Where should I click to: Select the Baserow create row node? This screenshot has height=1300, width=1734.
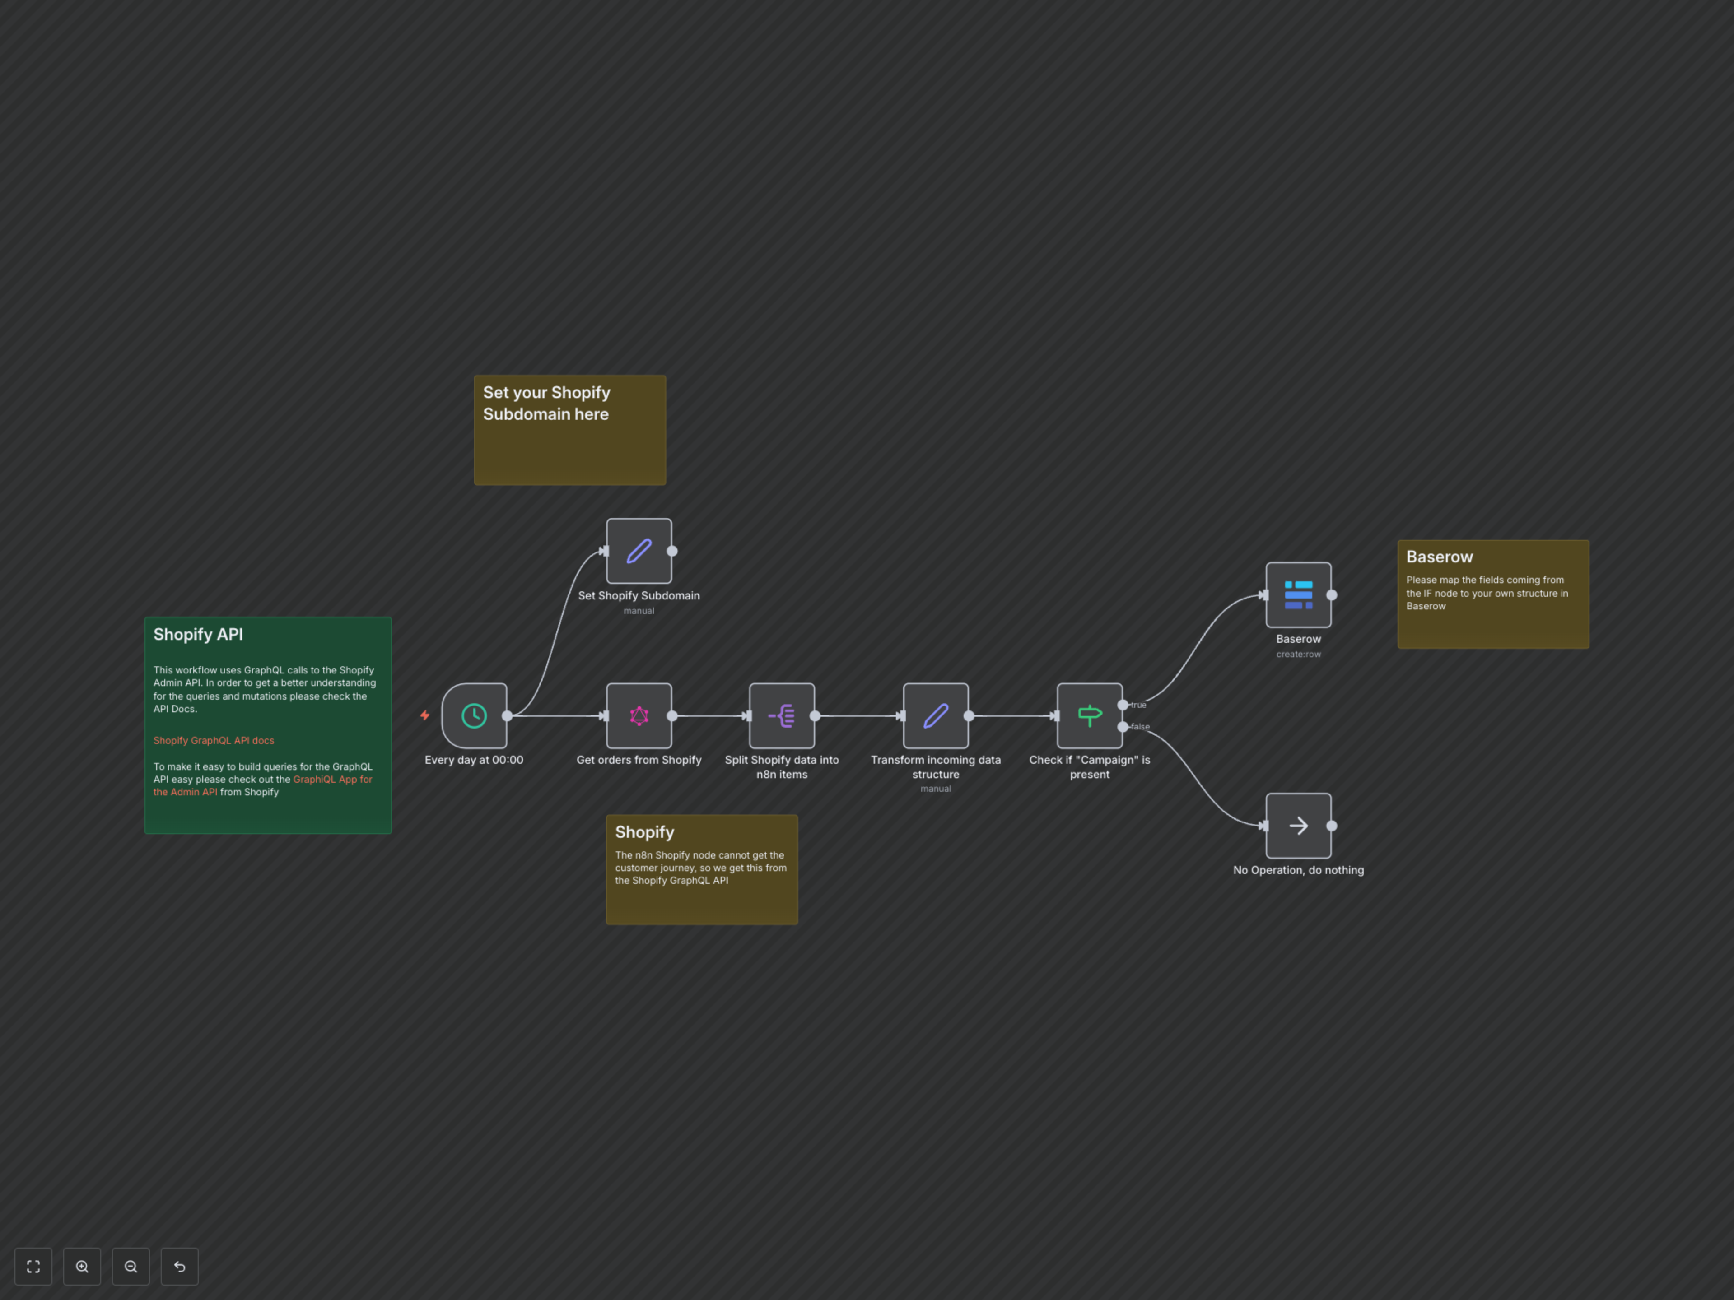[x=1298, y=595]
